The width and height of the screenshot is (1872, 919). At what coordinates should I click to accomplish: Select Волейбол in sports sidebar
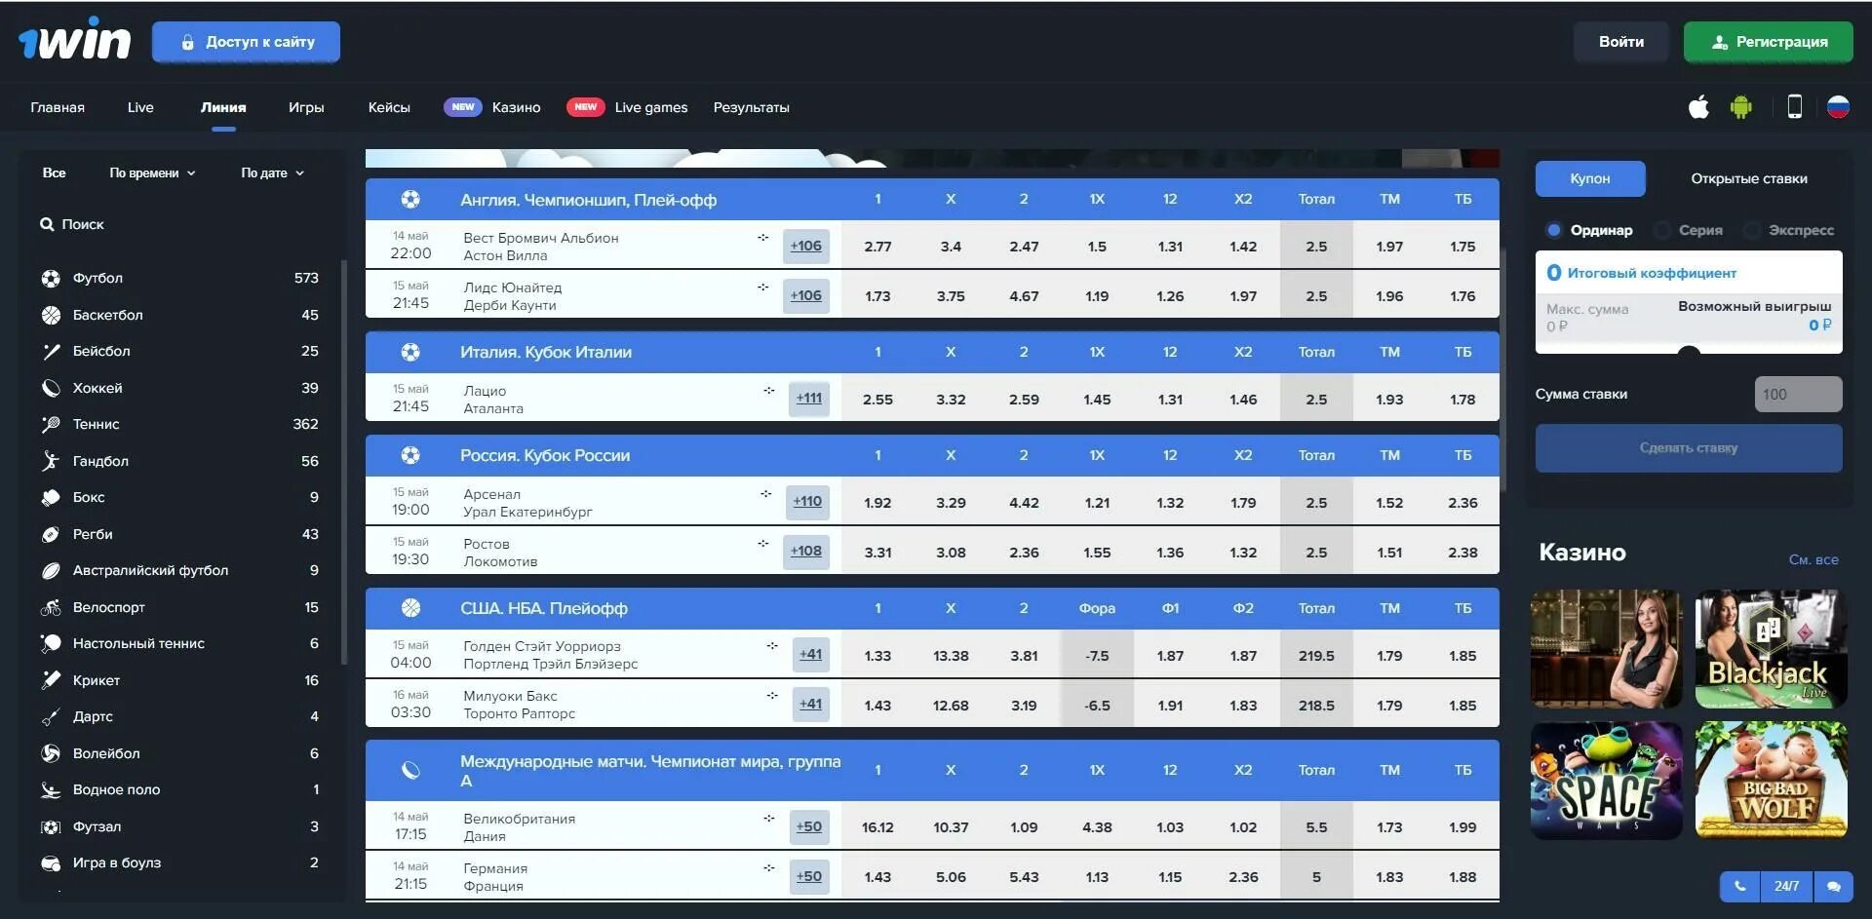tap(180, 753)
